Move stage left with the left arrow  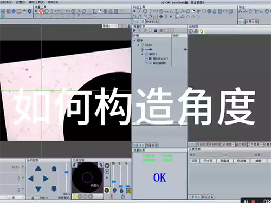point(31,179)
